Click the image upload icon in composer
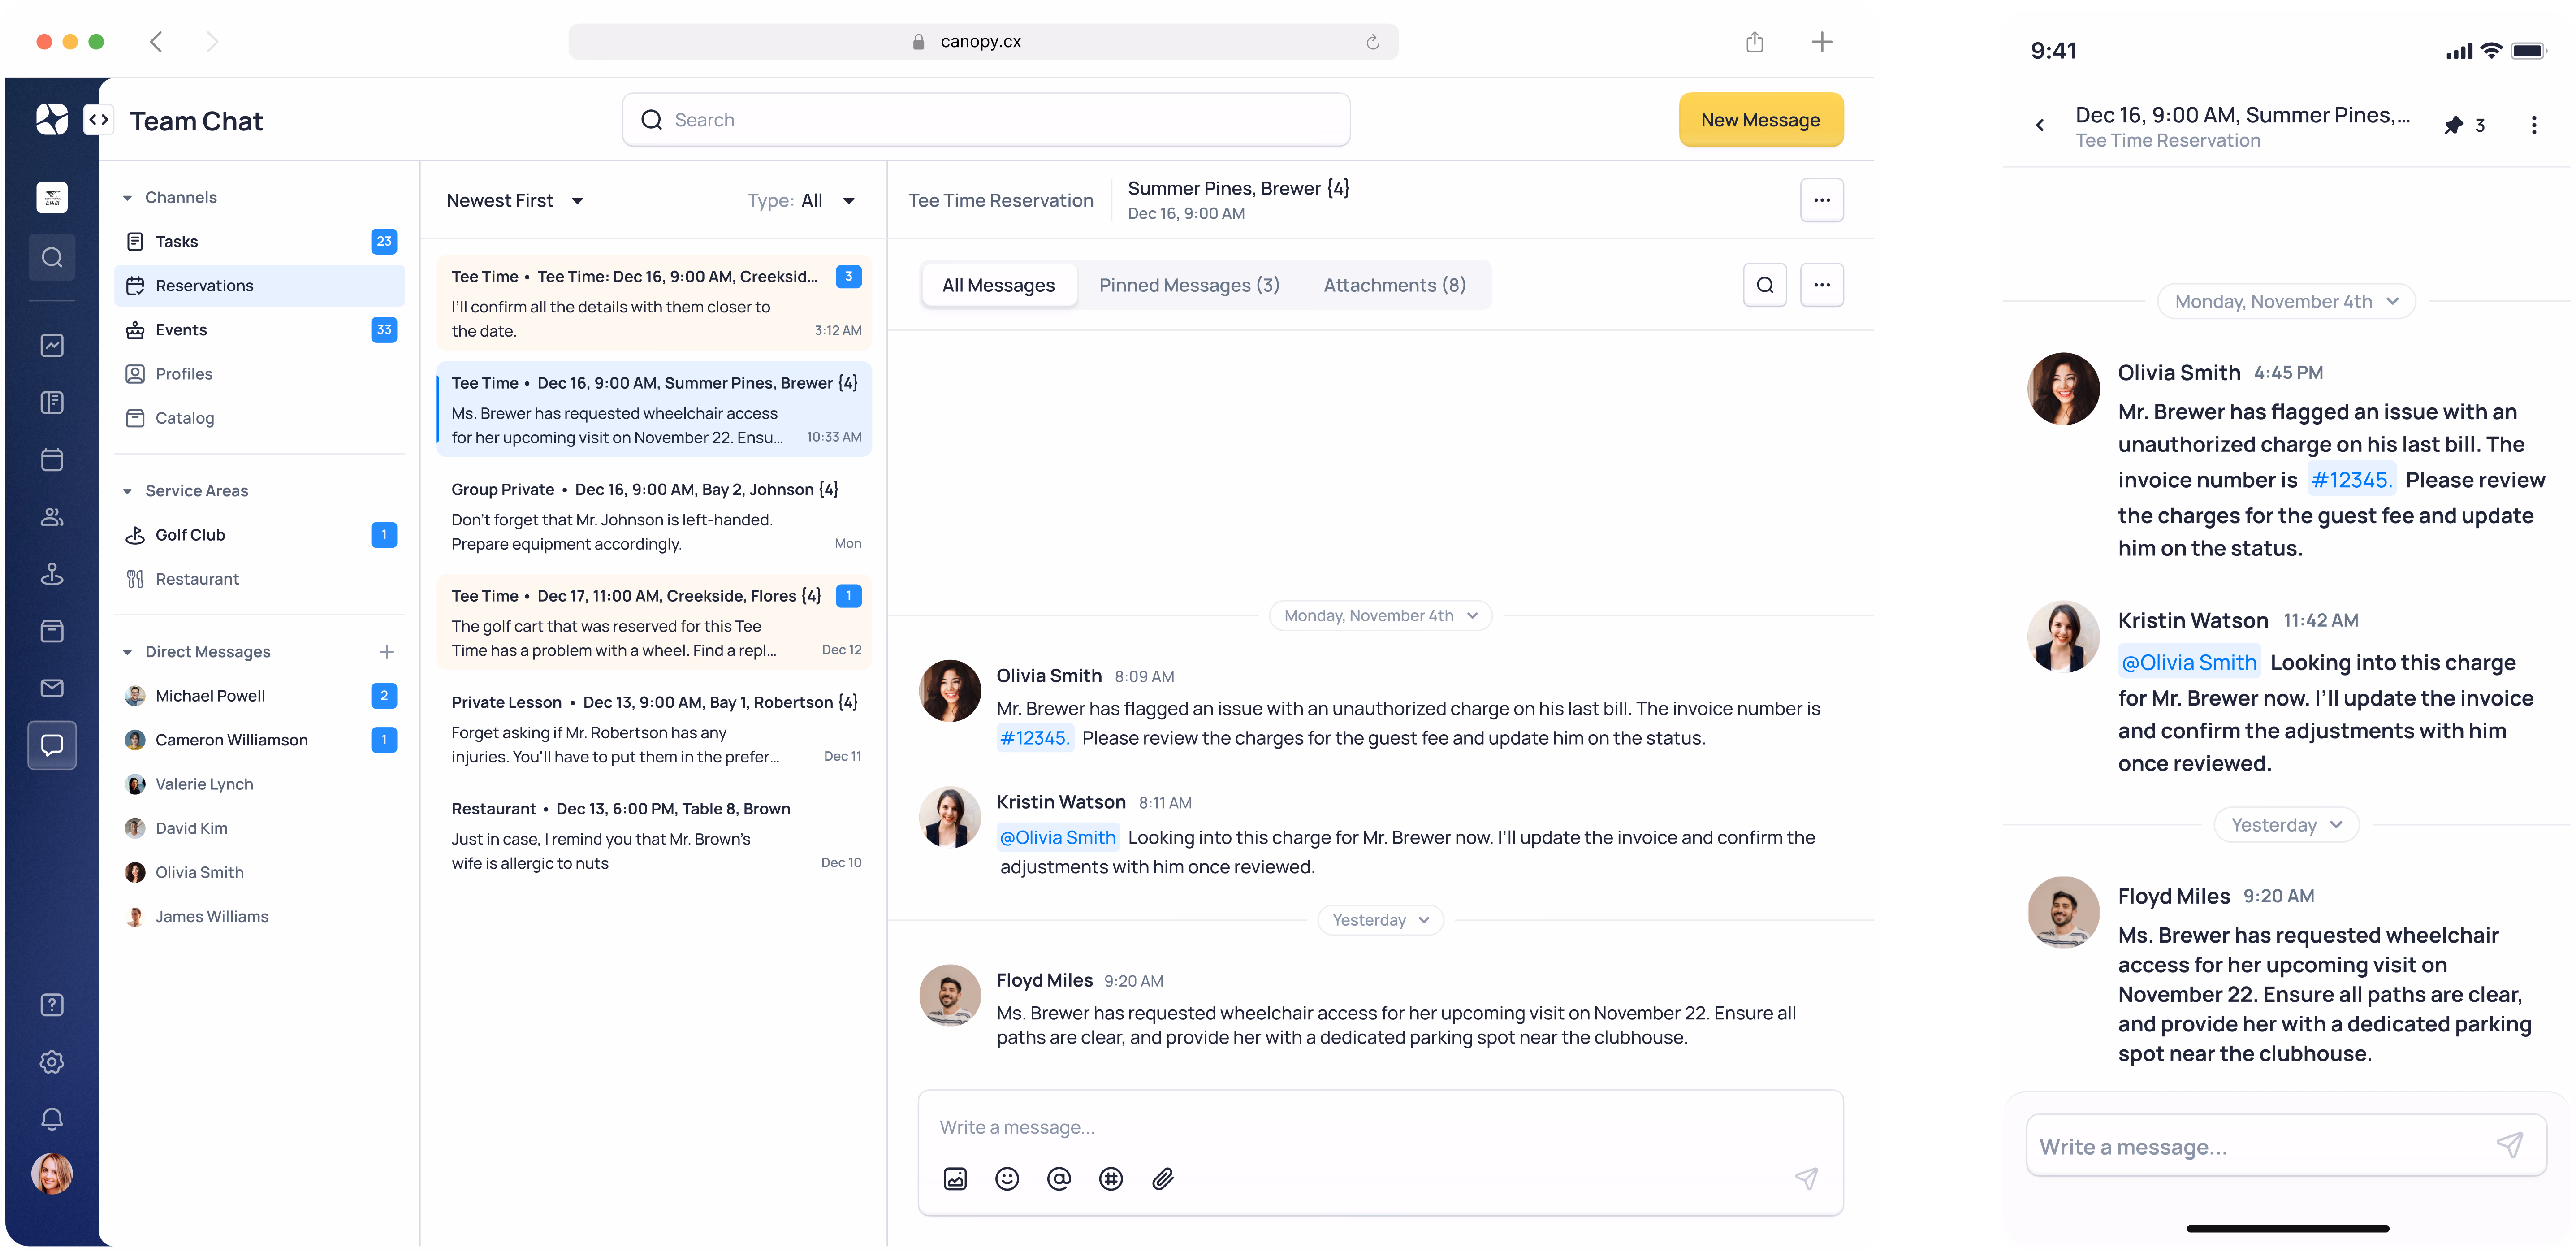 pyautogui.click(x=955, y=1179)
